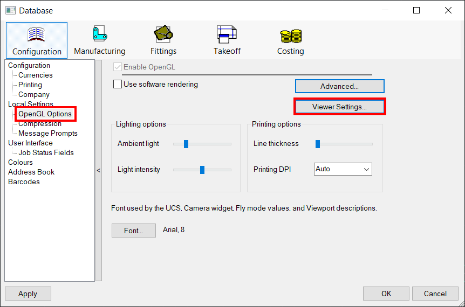Toggle the Enable OpenGL checkbox
Screen dimensions: 465x307
point(118,67)
